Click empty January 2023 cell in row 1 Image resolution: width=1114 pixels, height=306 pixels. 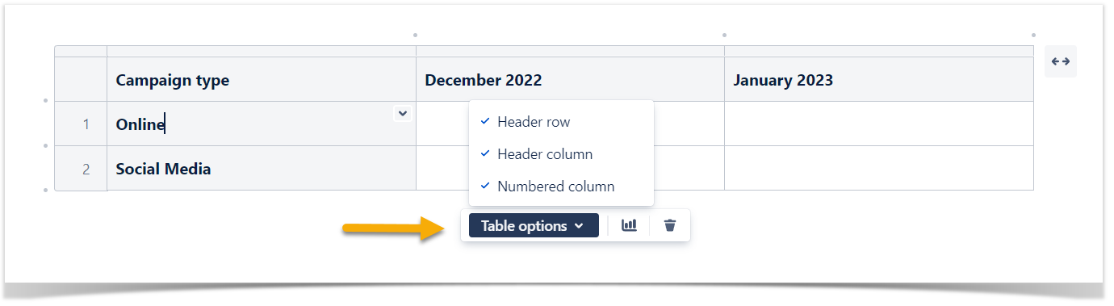879,124
